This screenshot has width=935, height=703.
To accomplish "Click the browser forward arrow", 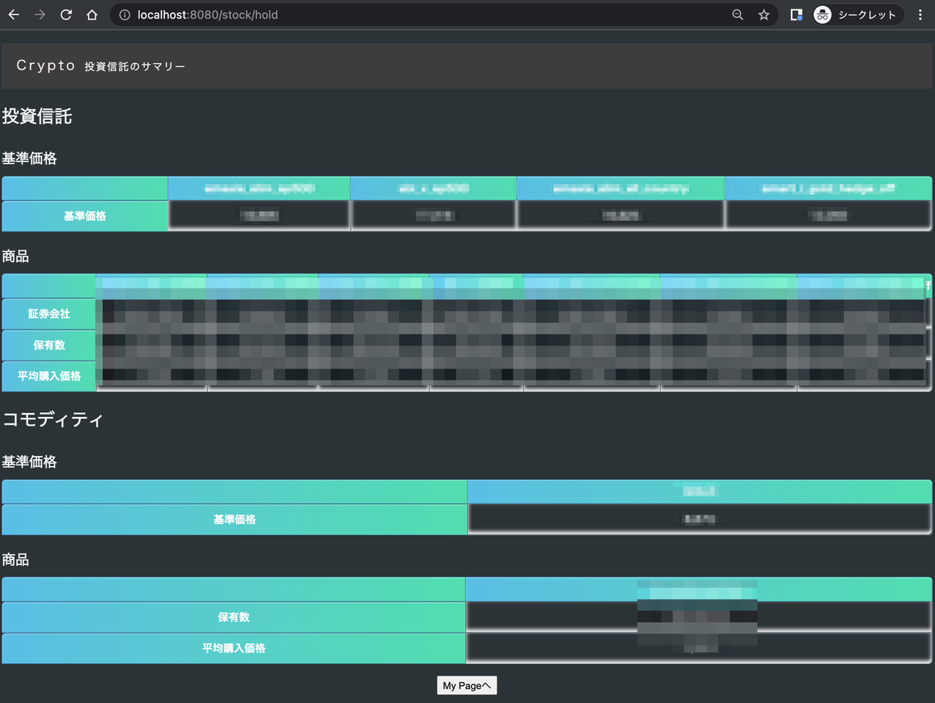I will pyautogui.click(x=41, y=15).
